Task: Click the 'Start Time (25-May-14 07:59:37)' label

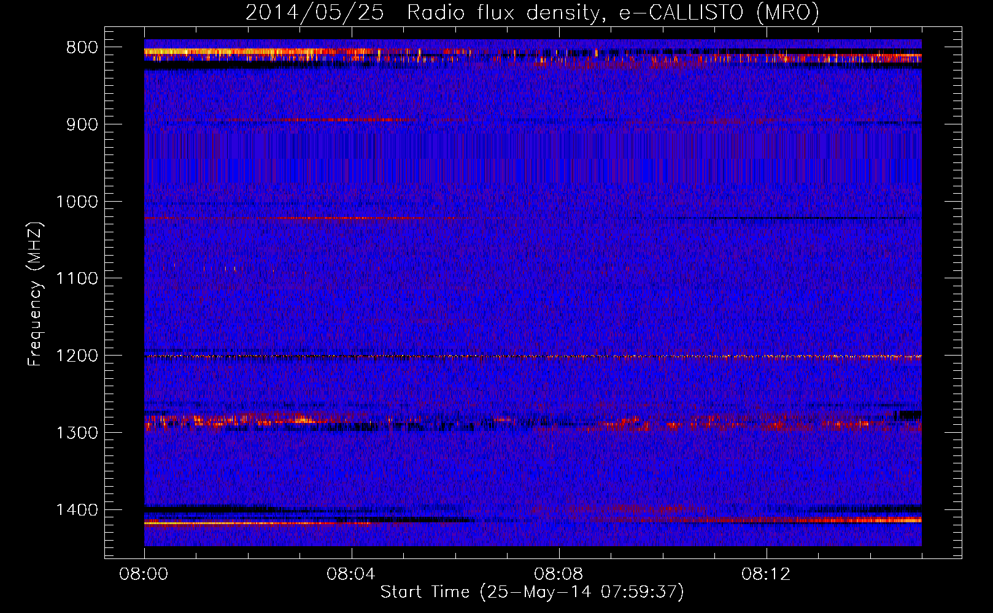Action: click(532, 592)
